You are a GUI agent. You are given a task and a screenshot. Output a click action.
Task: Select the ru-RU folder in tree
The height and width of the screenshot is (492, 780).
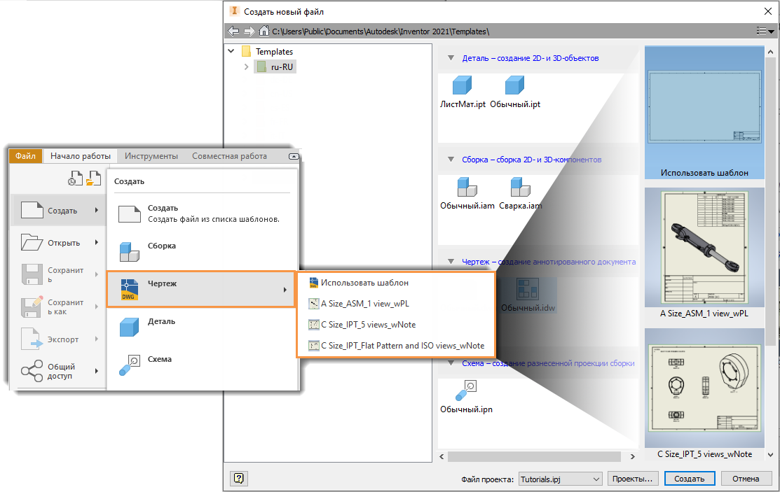click(275, 66)
